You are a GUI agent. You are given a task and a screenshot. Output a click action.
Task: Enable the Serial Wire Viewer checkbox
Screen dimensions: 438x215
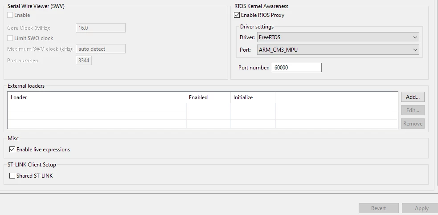click(x=10, y=15)
